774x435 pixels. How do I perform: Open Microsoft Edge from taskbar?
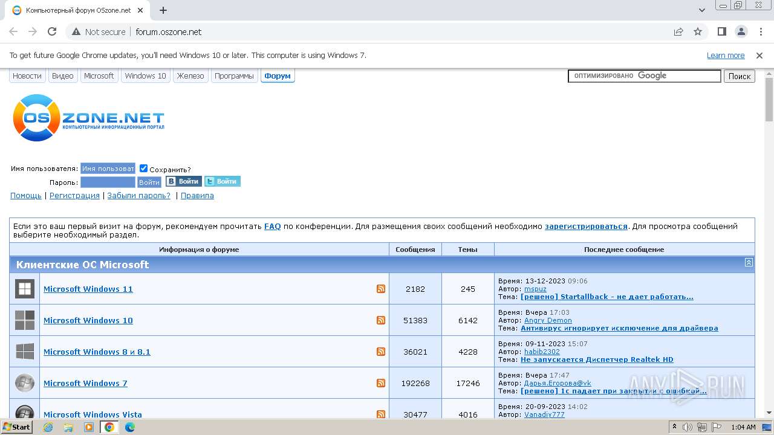pos(130,427)
